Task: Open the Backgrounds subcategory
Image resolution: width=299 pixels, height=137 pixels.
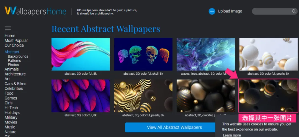Action: pyautogui.click(x=18, y=56)
